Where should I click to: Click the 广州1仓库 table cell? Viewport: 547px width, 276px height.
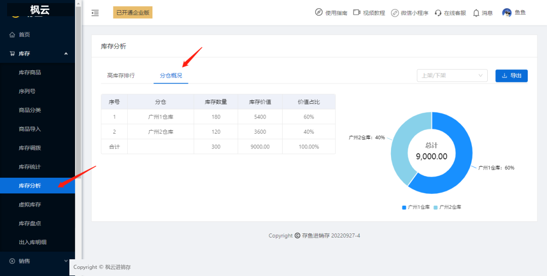(x=161, y=117)
